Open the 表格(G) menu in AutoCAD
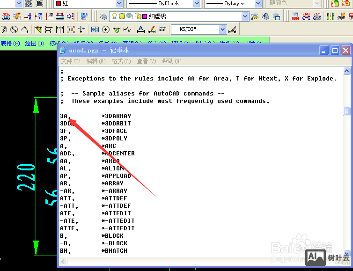Image resolution: width=353 pixels, height=271 pixels. coord(10,43)
